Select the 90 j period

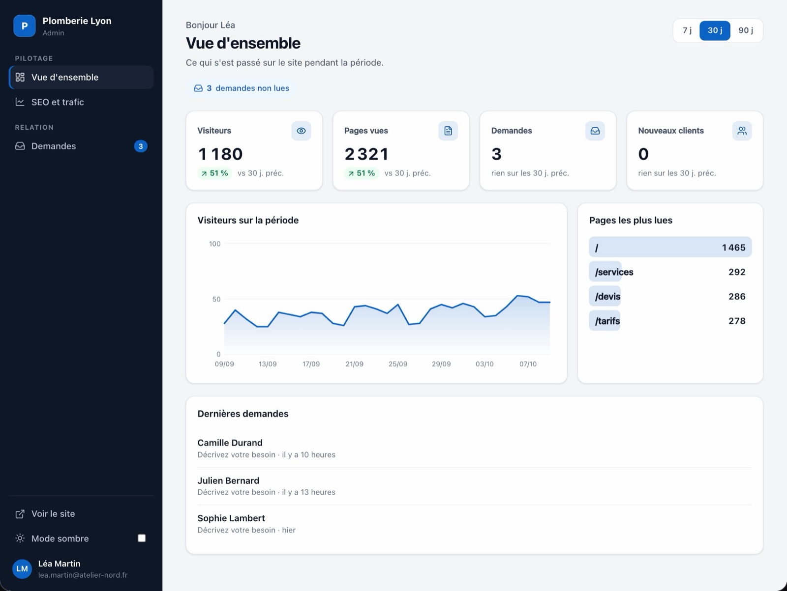coord(746,30)
